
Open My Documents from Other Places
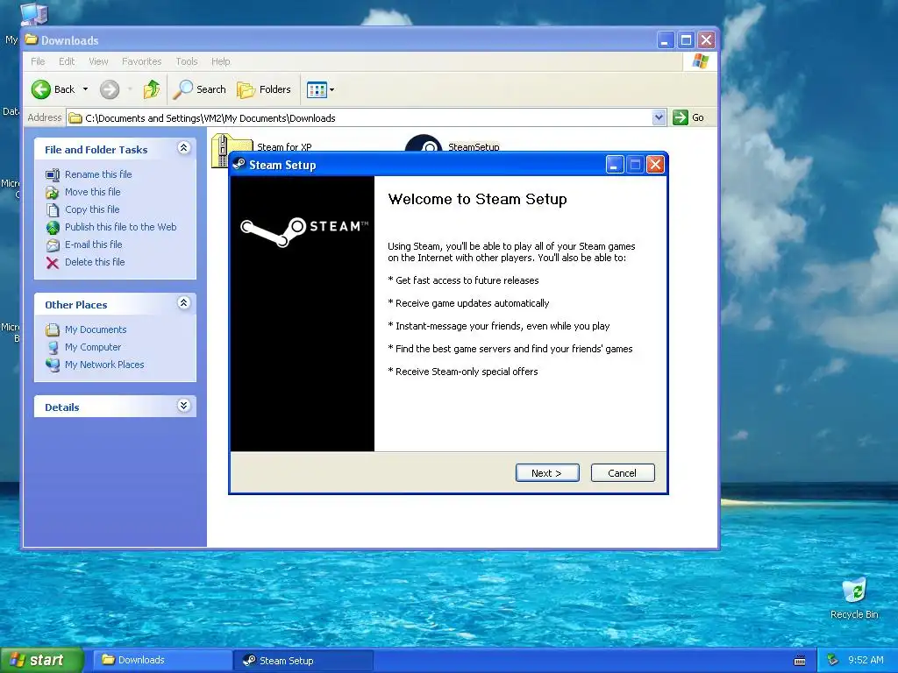[95, 329]
